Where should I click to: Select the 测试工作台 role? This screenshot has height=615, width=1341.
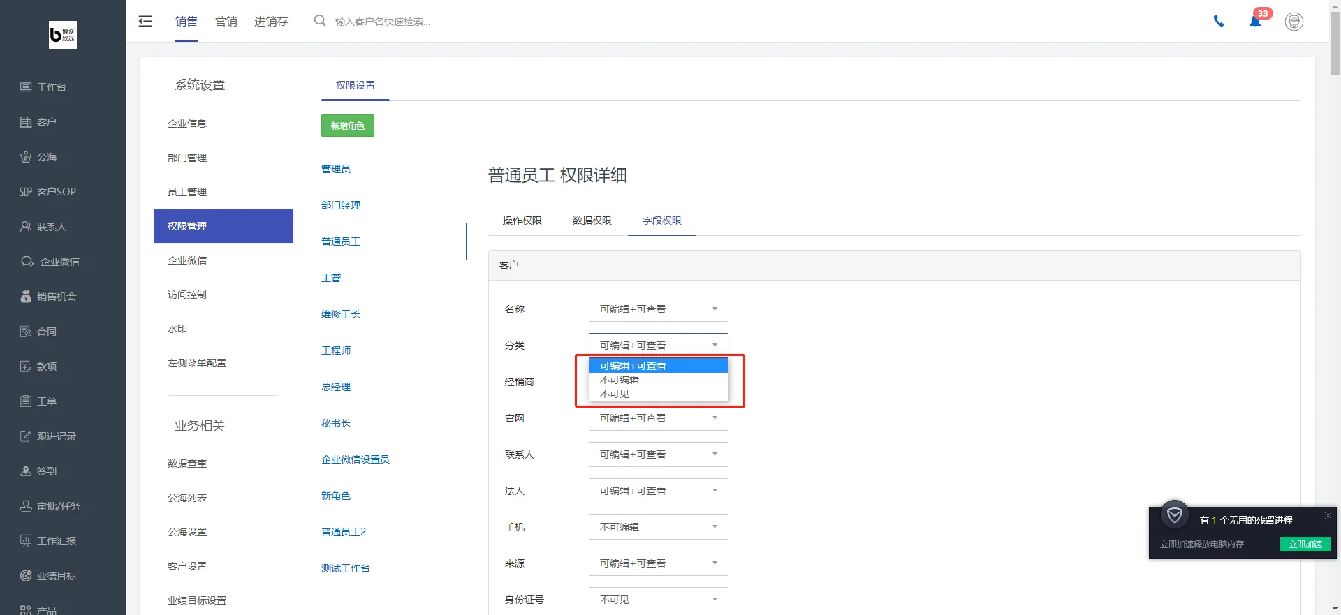[x=346, y=568]
